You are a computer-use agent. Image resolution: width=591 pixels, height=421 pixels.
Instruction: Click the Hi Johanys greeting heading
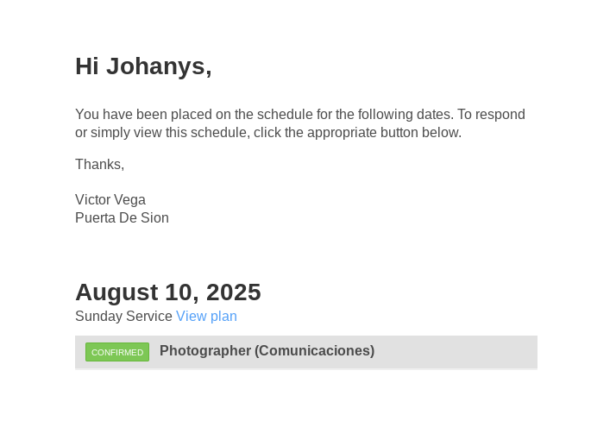click(x=143, y=66)
